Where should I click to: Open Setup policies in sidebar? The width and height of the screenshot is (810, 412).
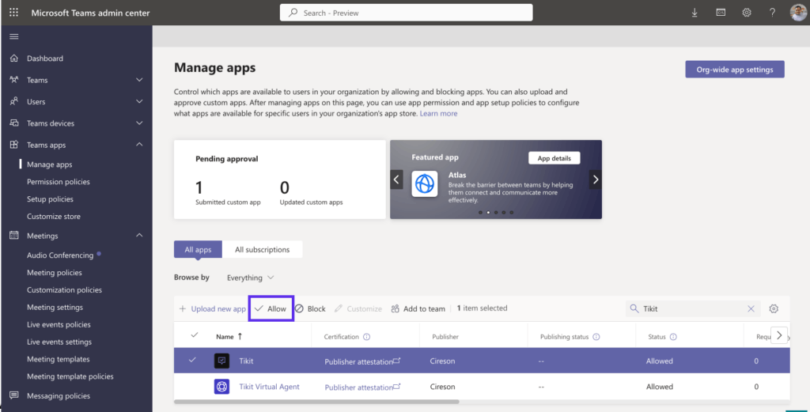[50, 199]
